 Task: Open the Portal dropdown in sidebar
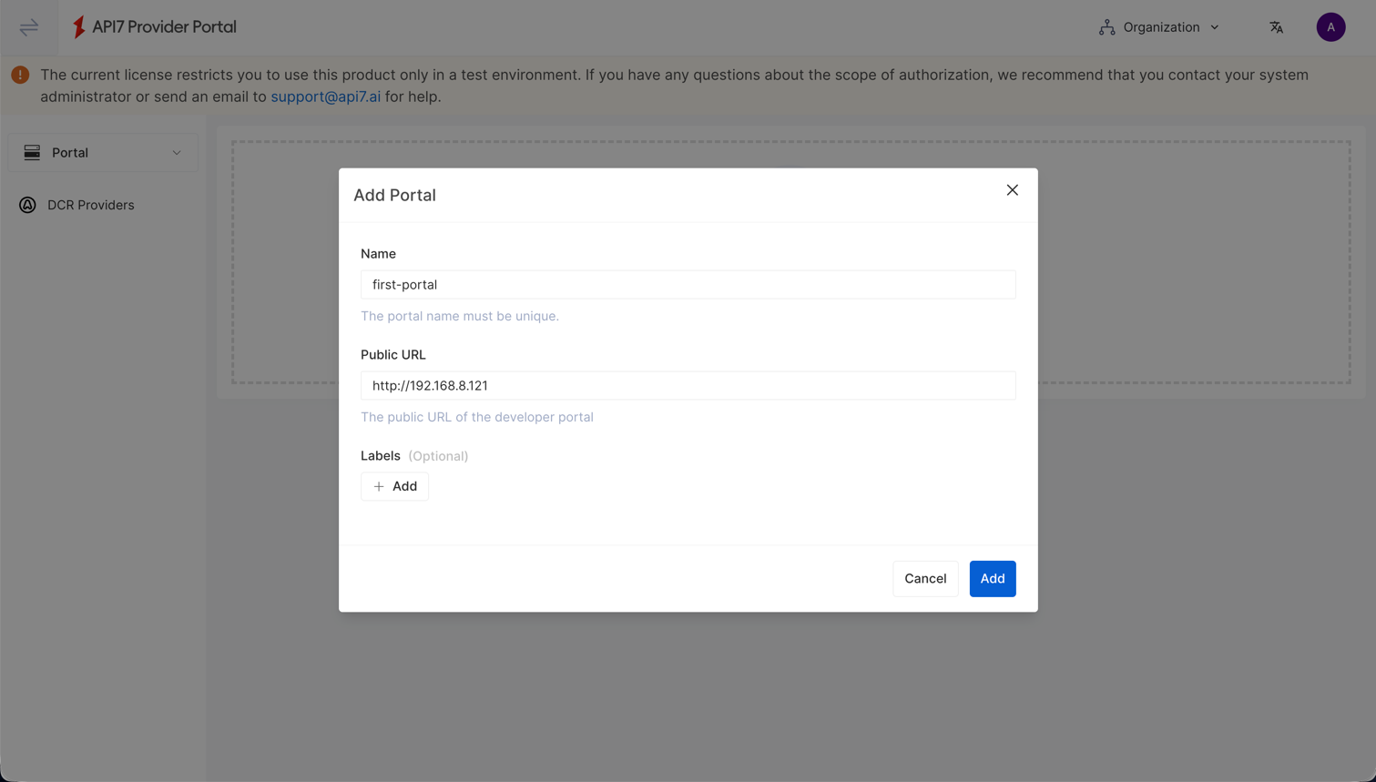click(x=103, y=153)
